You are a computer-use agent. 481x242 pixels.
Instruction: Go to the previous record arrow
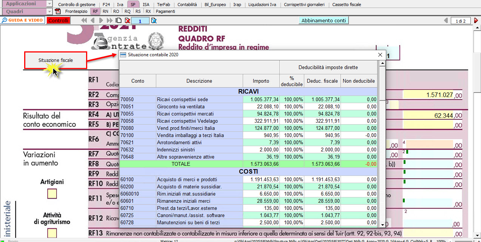(92, 20)
